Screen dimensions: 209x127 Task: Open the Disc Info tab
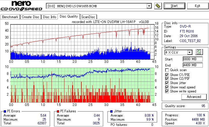coord(49,17)
